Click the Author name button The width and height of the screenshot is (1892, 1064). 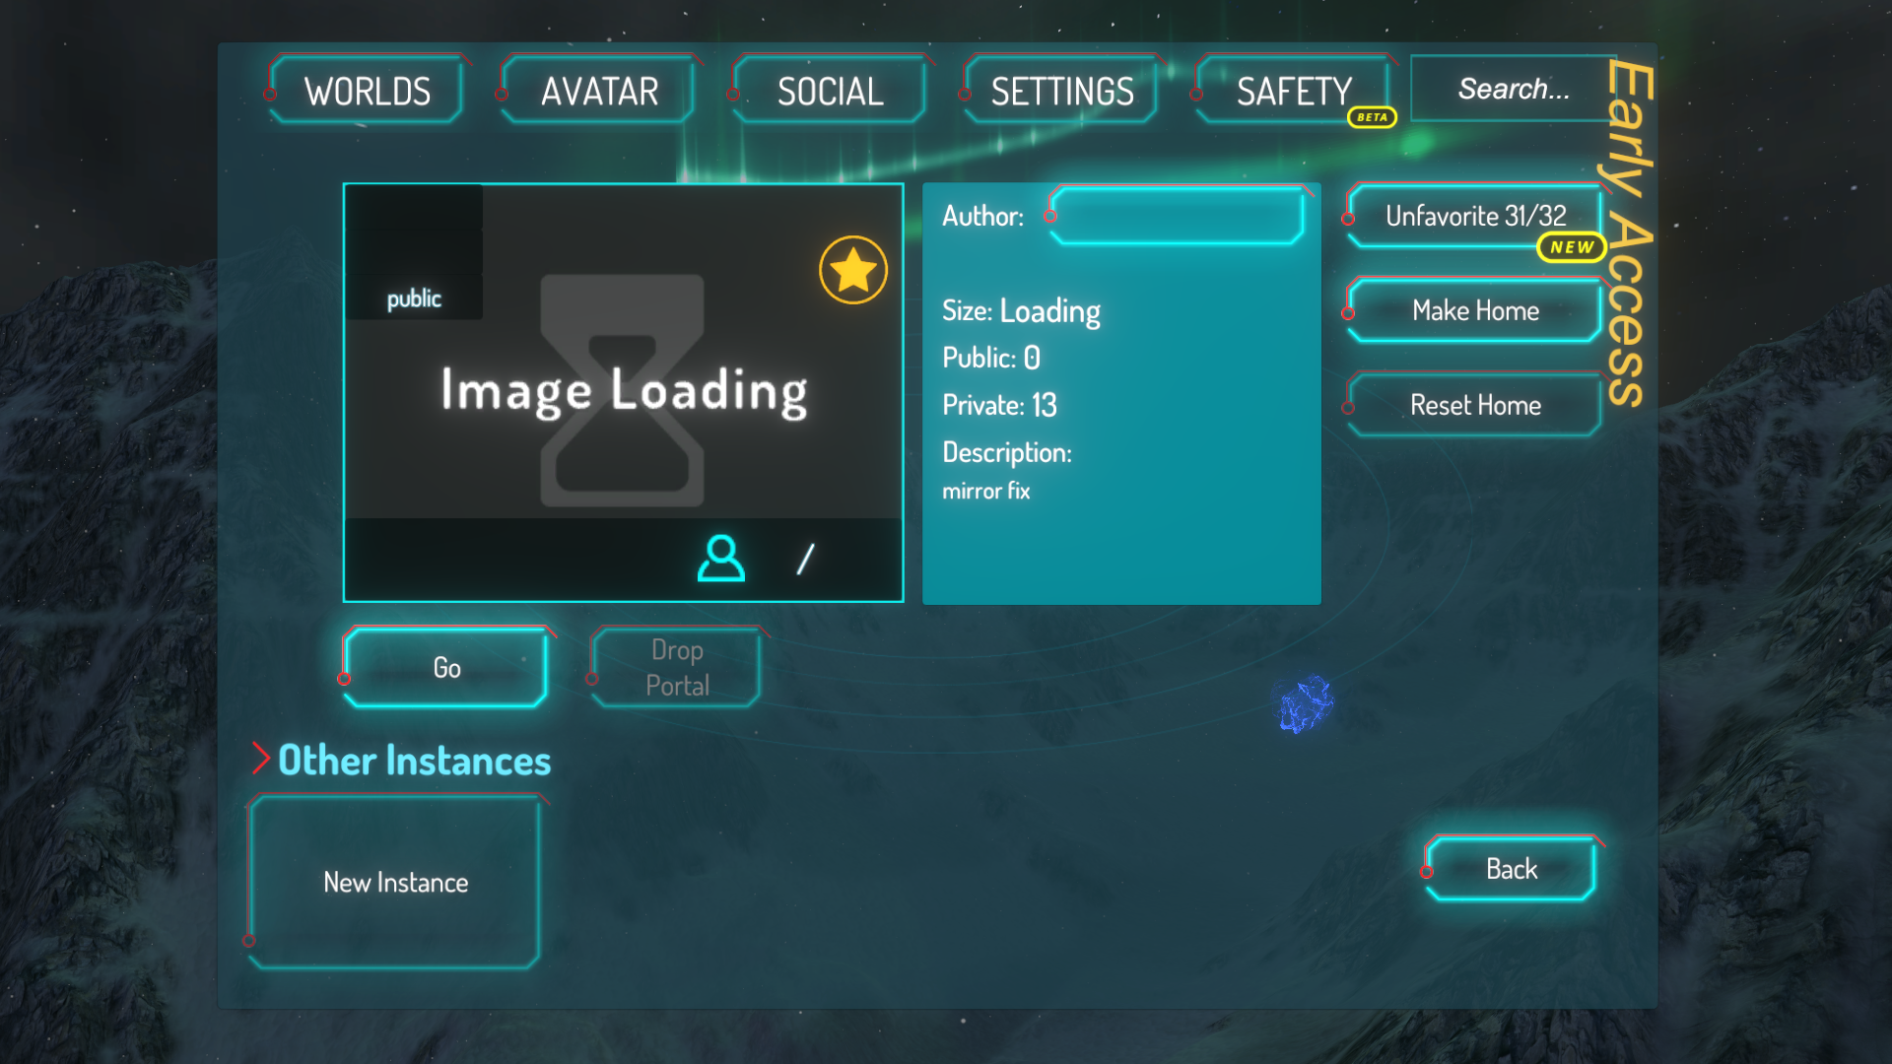coord(1178,216)
